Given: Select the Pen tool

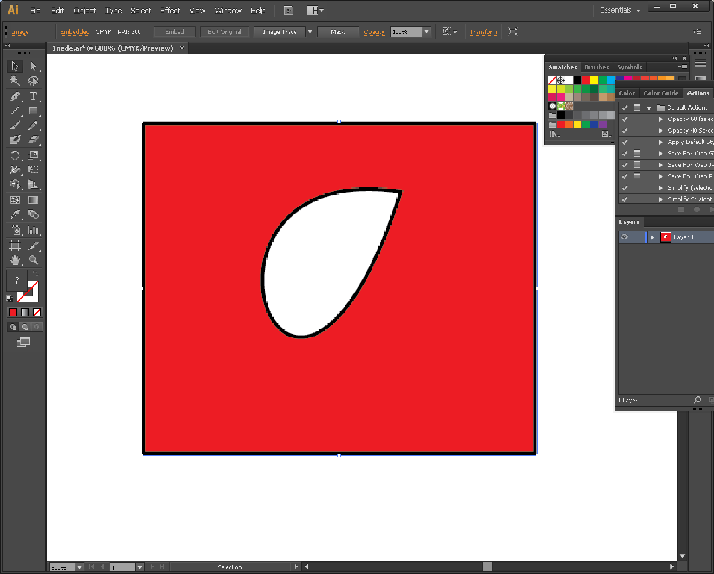Looking at the screenshot, I should pos(15,96).
